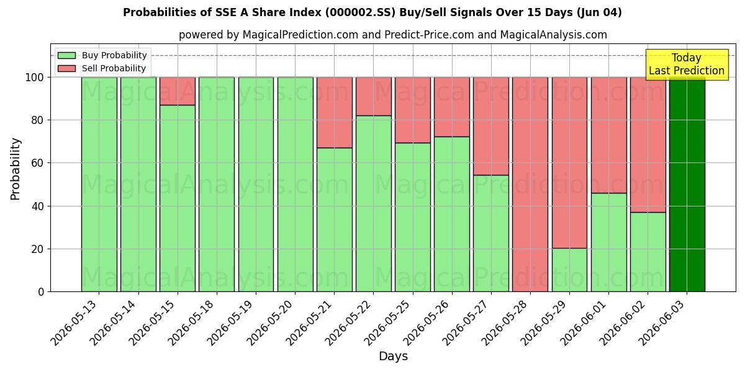
Task: Click the green buy segment of the 2026-05-22 bar
Action: (374, 203)
